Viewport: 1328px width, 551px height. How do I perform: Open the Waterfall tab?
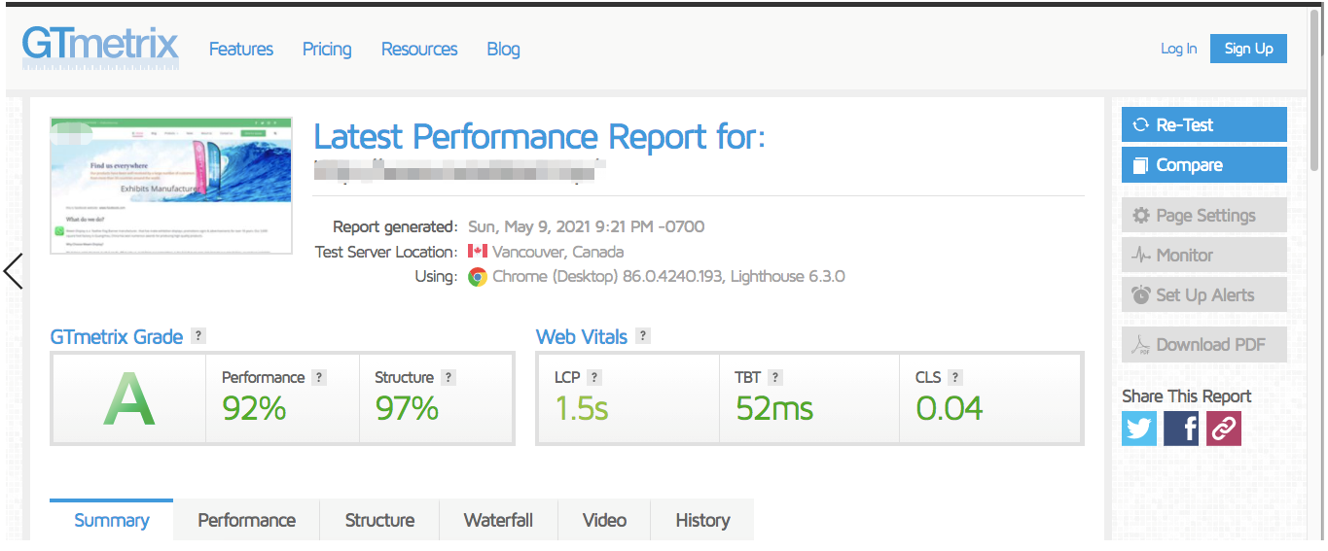point(498,520)
